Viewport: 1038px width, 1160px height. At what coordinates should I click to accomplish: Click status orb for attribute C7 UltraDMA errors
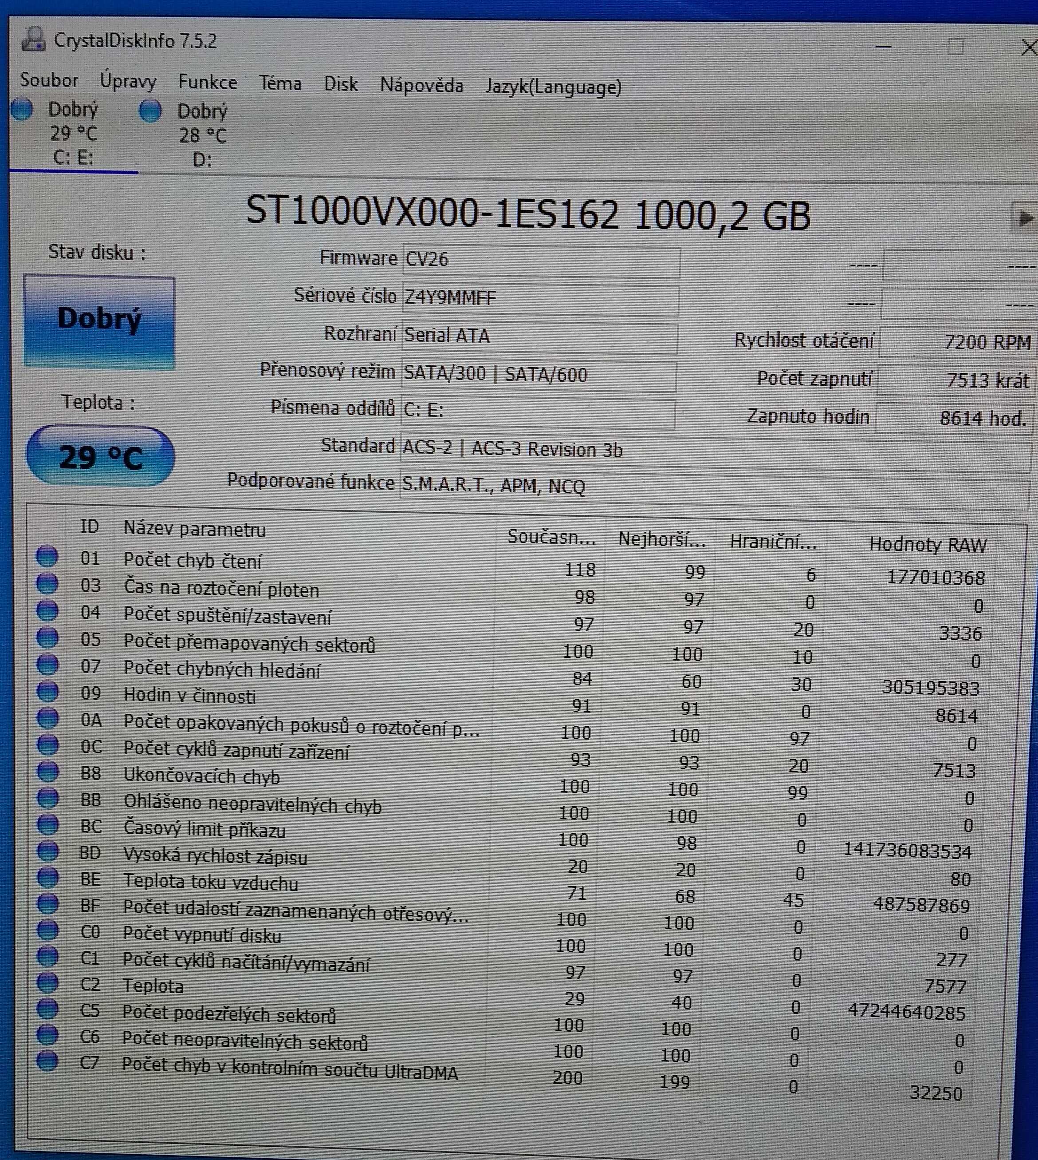[x=47, y=1061]
